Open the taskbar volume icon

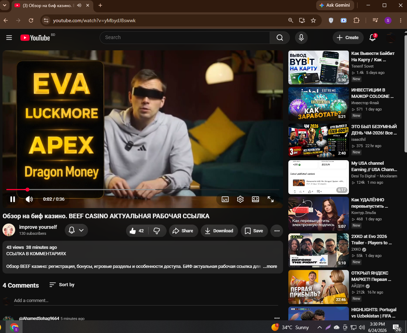[x=362, y=327]
